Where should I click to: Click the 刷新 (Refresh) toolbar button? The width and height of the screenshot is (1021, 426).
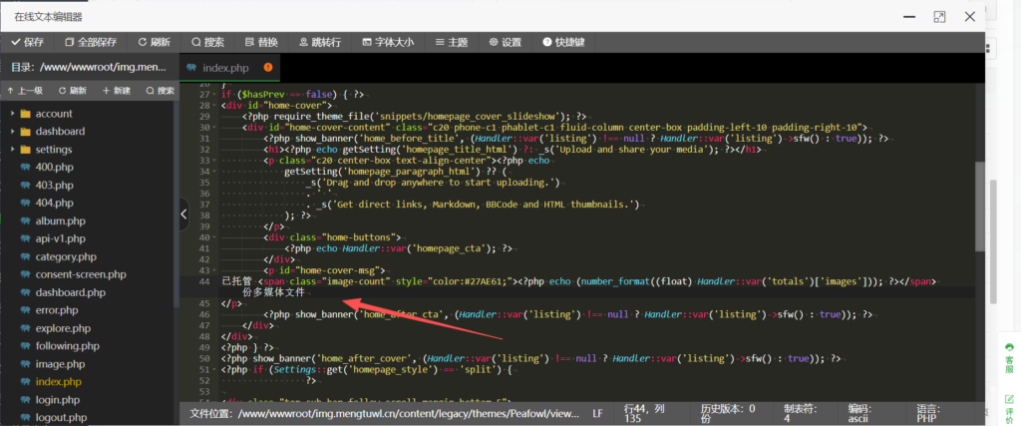[155, 42]
